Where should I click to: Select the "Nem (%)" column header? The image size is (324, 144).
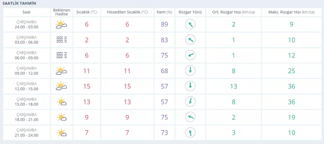(165, 12)
